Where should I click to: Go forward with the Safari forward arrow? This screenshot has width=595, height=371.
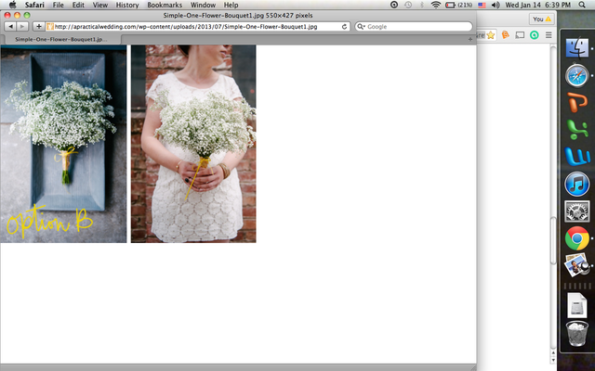click(22, 27)
